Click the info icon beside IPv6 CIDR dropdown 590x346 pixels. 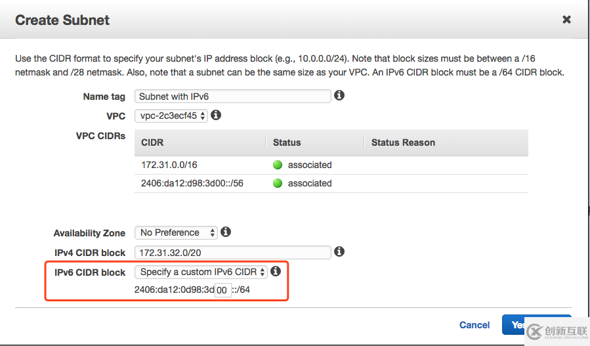point(276,271)
